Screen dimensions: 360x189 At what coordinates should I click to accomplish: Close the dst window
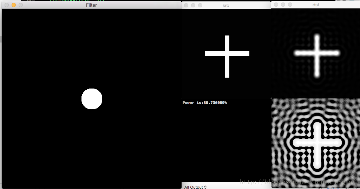(x=276, y=5)
